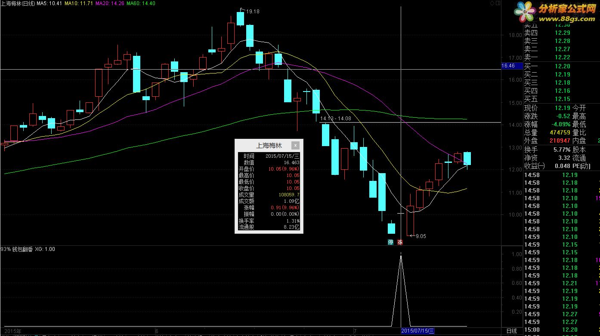This screenshot has height=336, width=600.
Task: Click the 收益(一) 0.048 value
Action: [x=563, y=166]
